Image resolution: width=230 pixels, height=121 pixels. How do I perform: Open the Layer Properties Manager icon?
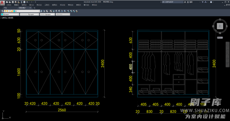pyautogui.click(x=2, y=11)
